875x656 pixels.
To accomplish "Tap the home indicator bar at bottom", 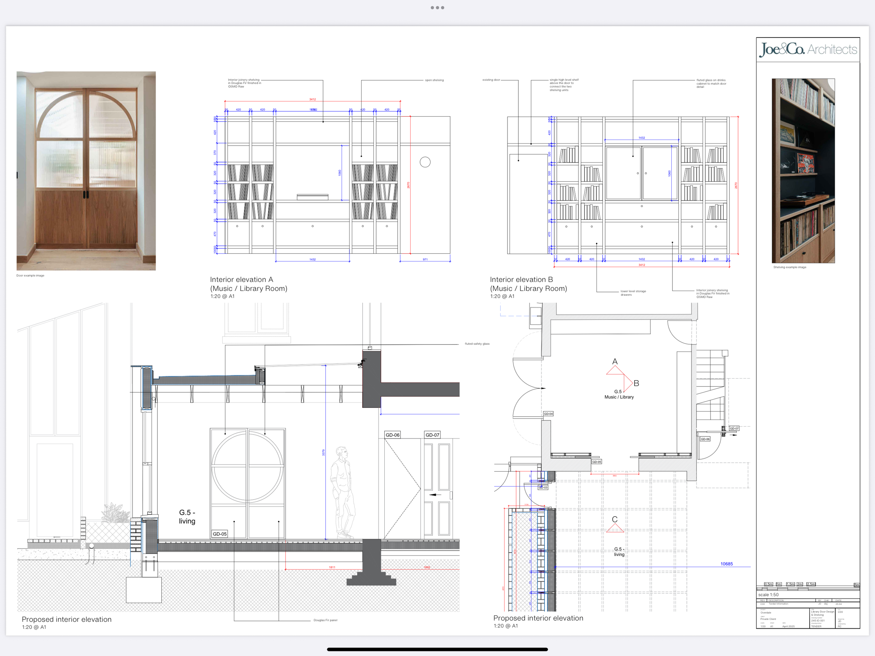I will (437, 649).
